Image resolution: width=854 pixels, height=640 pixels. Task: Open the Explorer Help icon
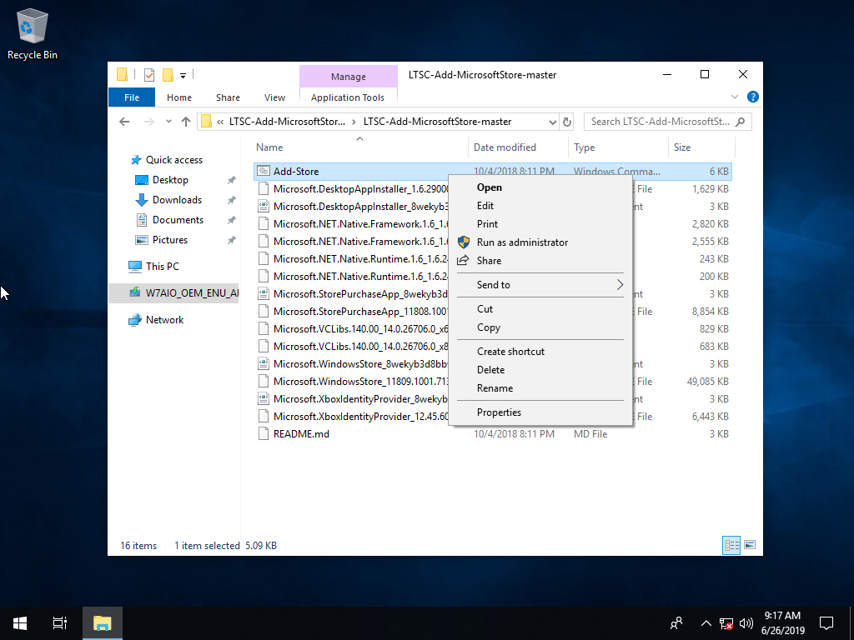coord(753,97)
